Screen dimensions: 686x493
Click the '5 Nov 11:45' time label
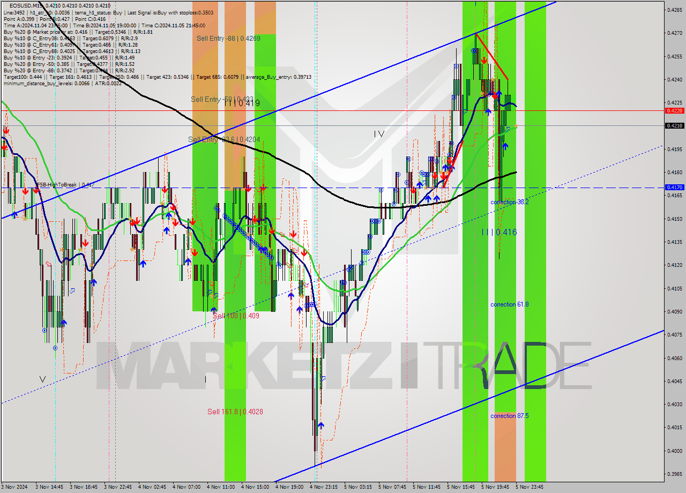coord(427,487)
